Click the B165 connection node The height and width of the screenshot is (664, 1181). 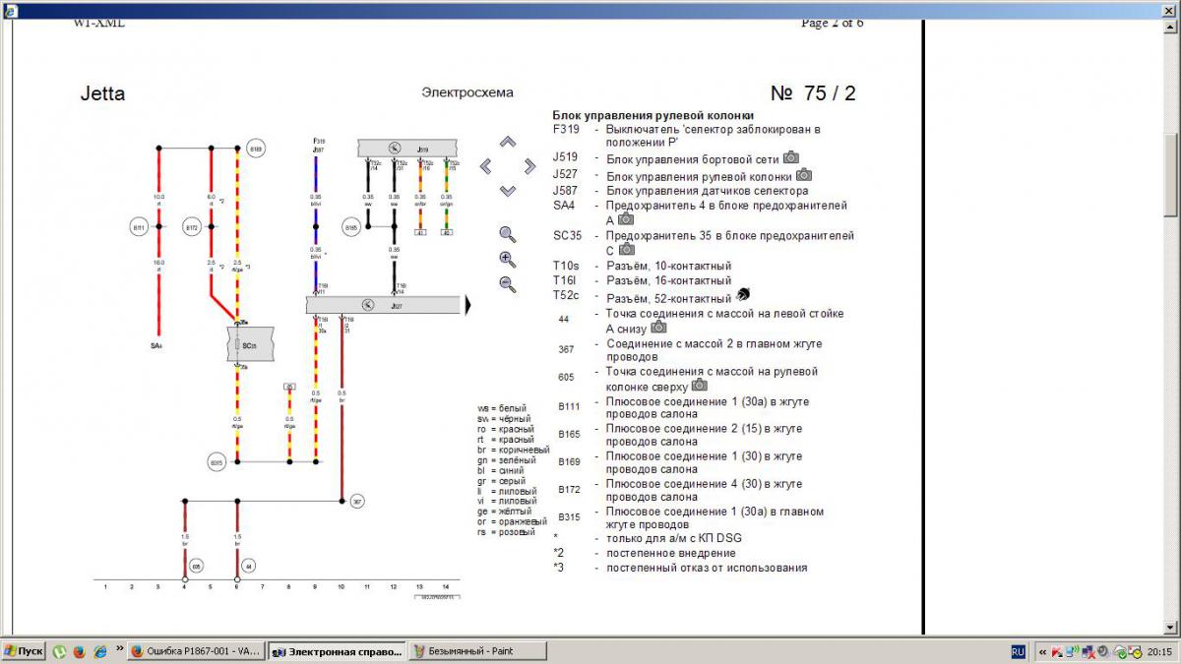pyautogui.click(x=350, y=227)
